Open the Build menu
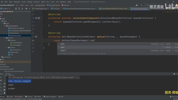Image resolution: width=178 pixels, height=100 pixels. coord(43,2)
